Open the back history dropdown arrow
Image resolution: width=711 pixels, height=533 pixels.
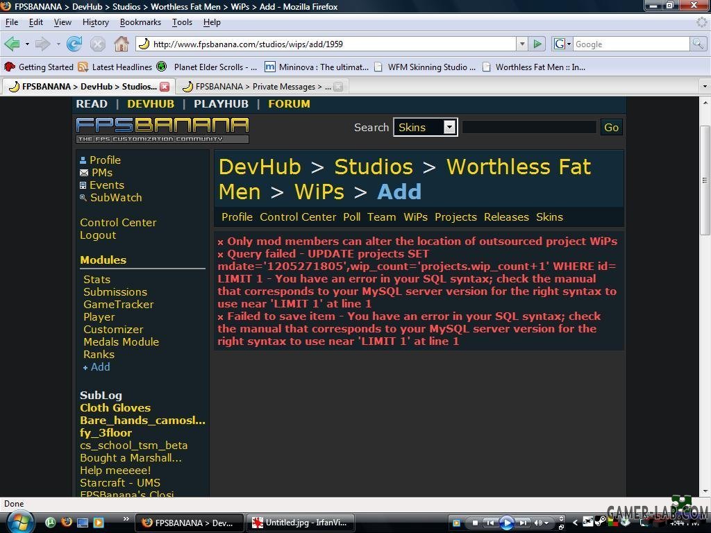click(27, 44)
